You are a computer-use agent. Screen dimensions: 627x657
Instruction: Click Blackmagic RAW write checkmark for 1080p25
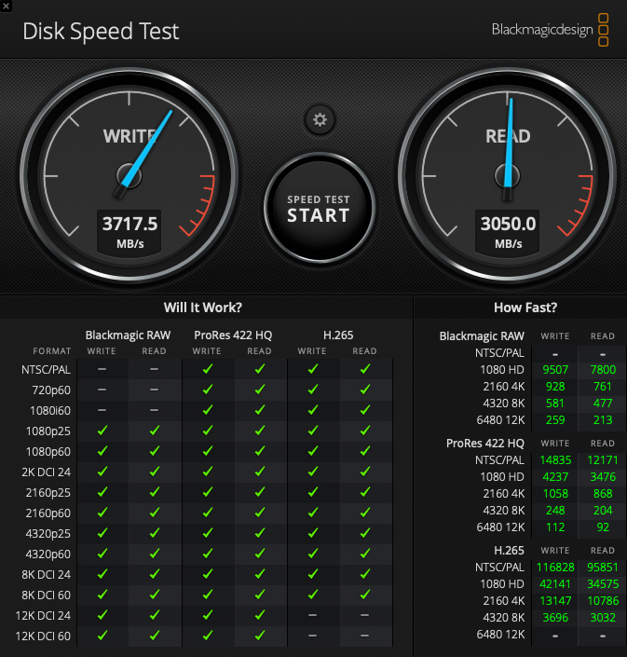102,431
